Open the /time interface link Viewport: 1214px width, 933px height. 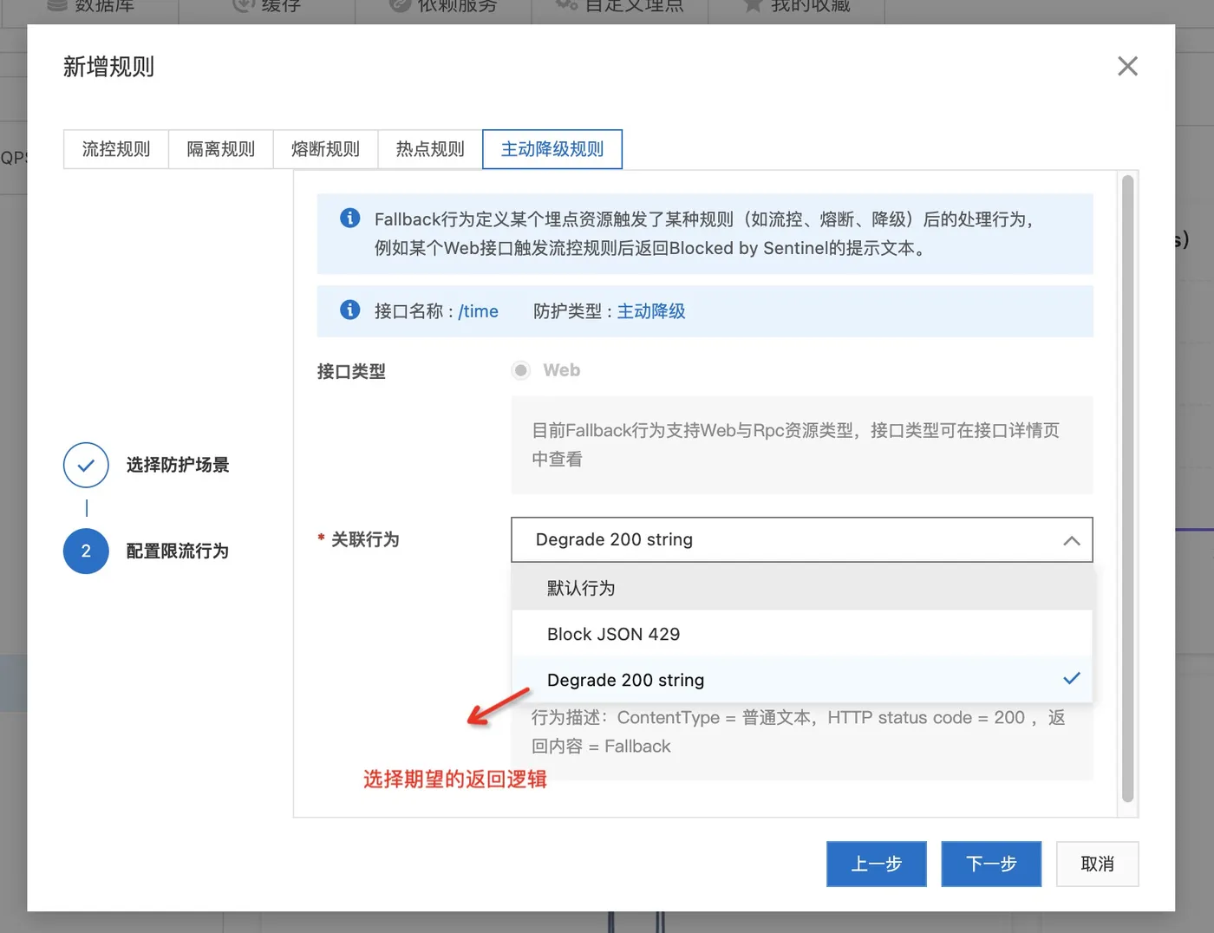tap(478, 311)
